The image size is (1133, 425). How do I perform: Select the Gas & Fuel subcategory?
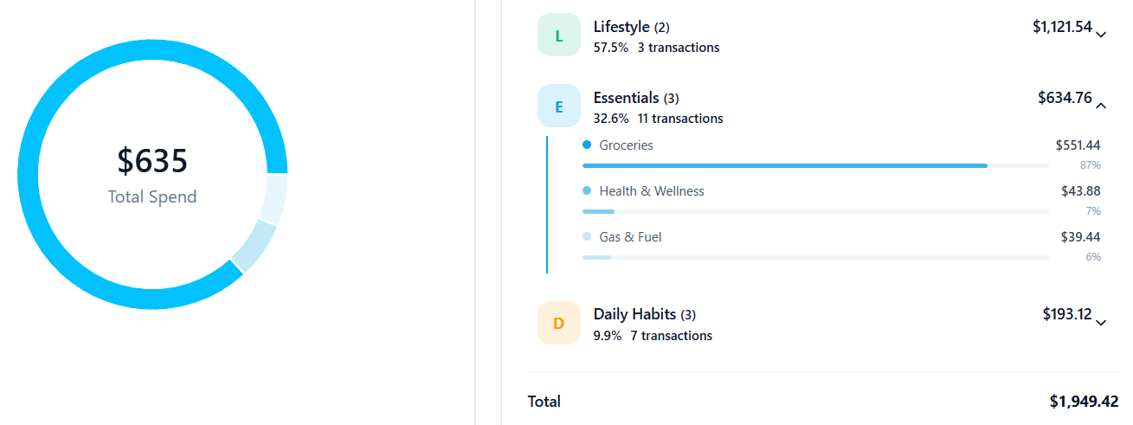630,237
